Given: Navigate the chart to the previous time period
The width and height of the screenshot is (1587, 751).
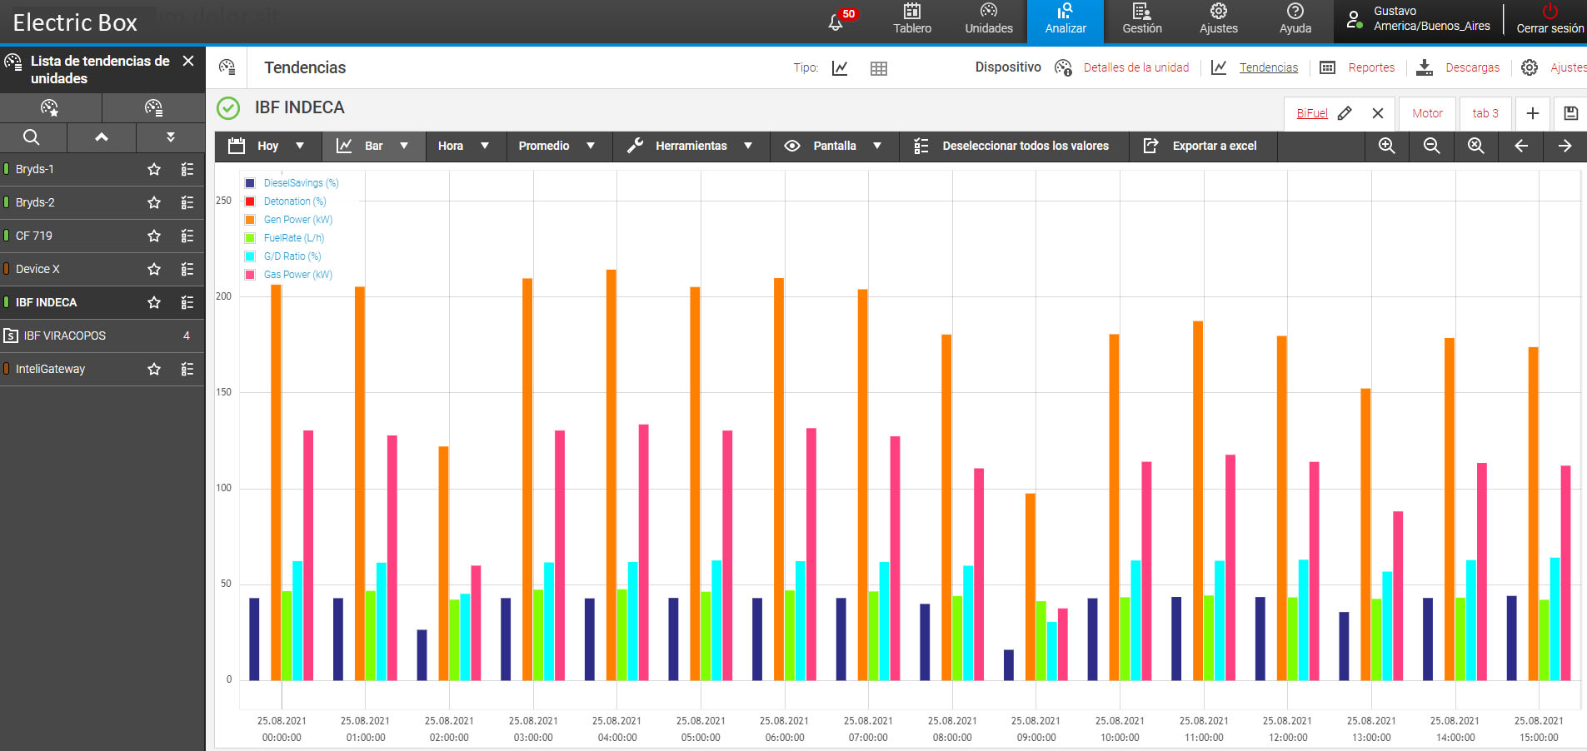Looking at the screenshot, I should 1520,146.
